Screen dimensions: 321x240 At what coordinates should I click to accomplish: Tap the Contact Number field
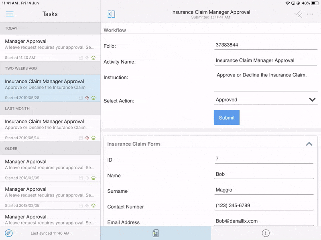[264, 206]
